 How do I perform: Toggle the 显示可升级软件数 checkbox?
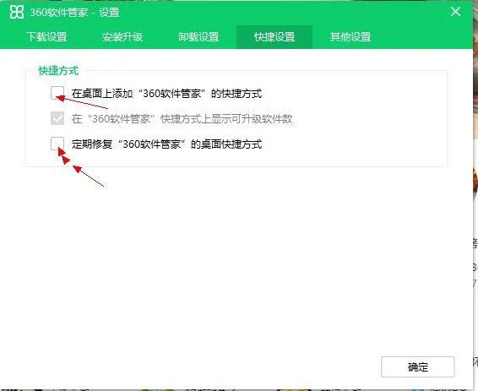pos(57,118)
